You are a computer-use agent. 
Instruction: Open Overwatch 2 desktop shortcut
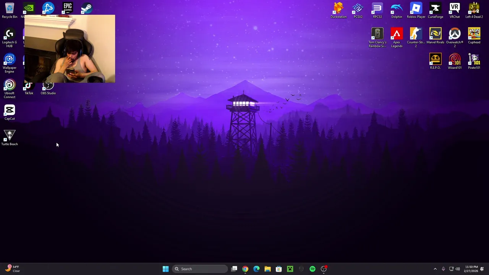(x=455, y=38)
